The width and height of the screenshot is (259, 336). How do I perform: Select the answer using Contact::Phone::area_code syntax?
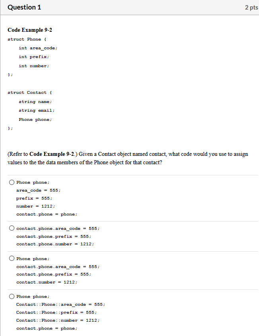click(12, 296)
